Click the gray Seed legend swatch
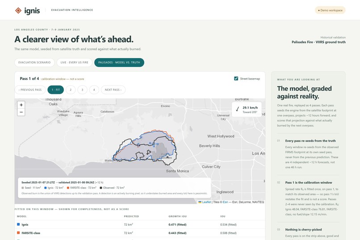The width and height of the screenshot is (360, 240). coord(23,188)
